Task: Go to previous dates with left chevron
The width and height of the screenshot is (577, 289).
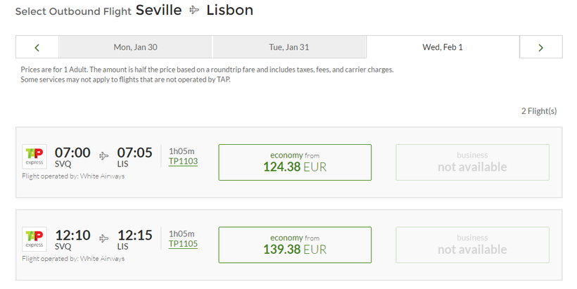Action: 37,47
